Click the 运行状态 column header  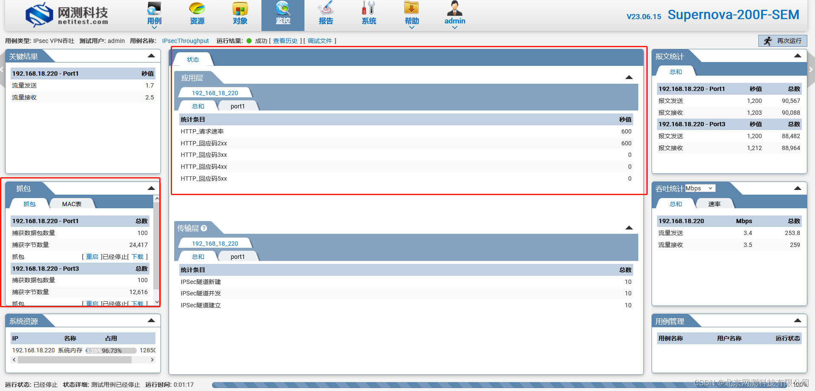coord(788,338)
